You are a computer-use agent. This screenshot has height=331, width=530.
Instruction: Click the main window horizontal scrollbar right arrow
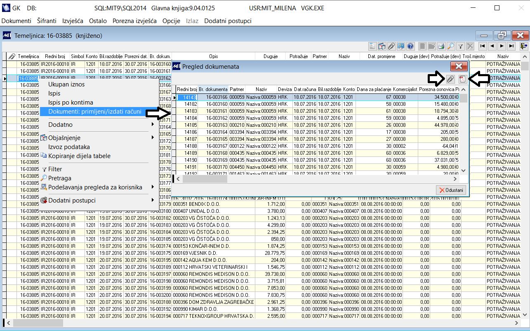(x=516, y=323)
